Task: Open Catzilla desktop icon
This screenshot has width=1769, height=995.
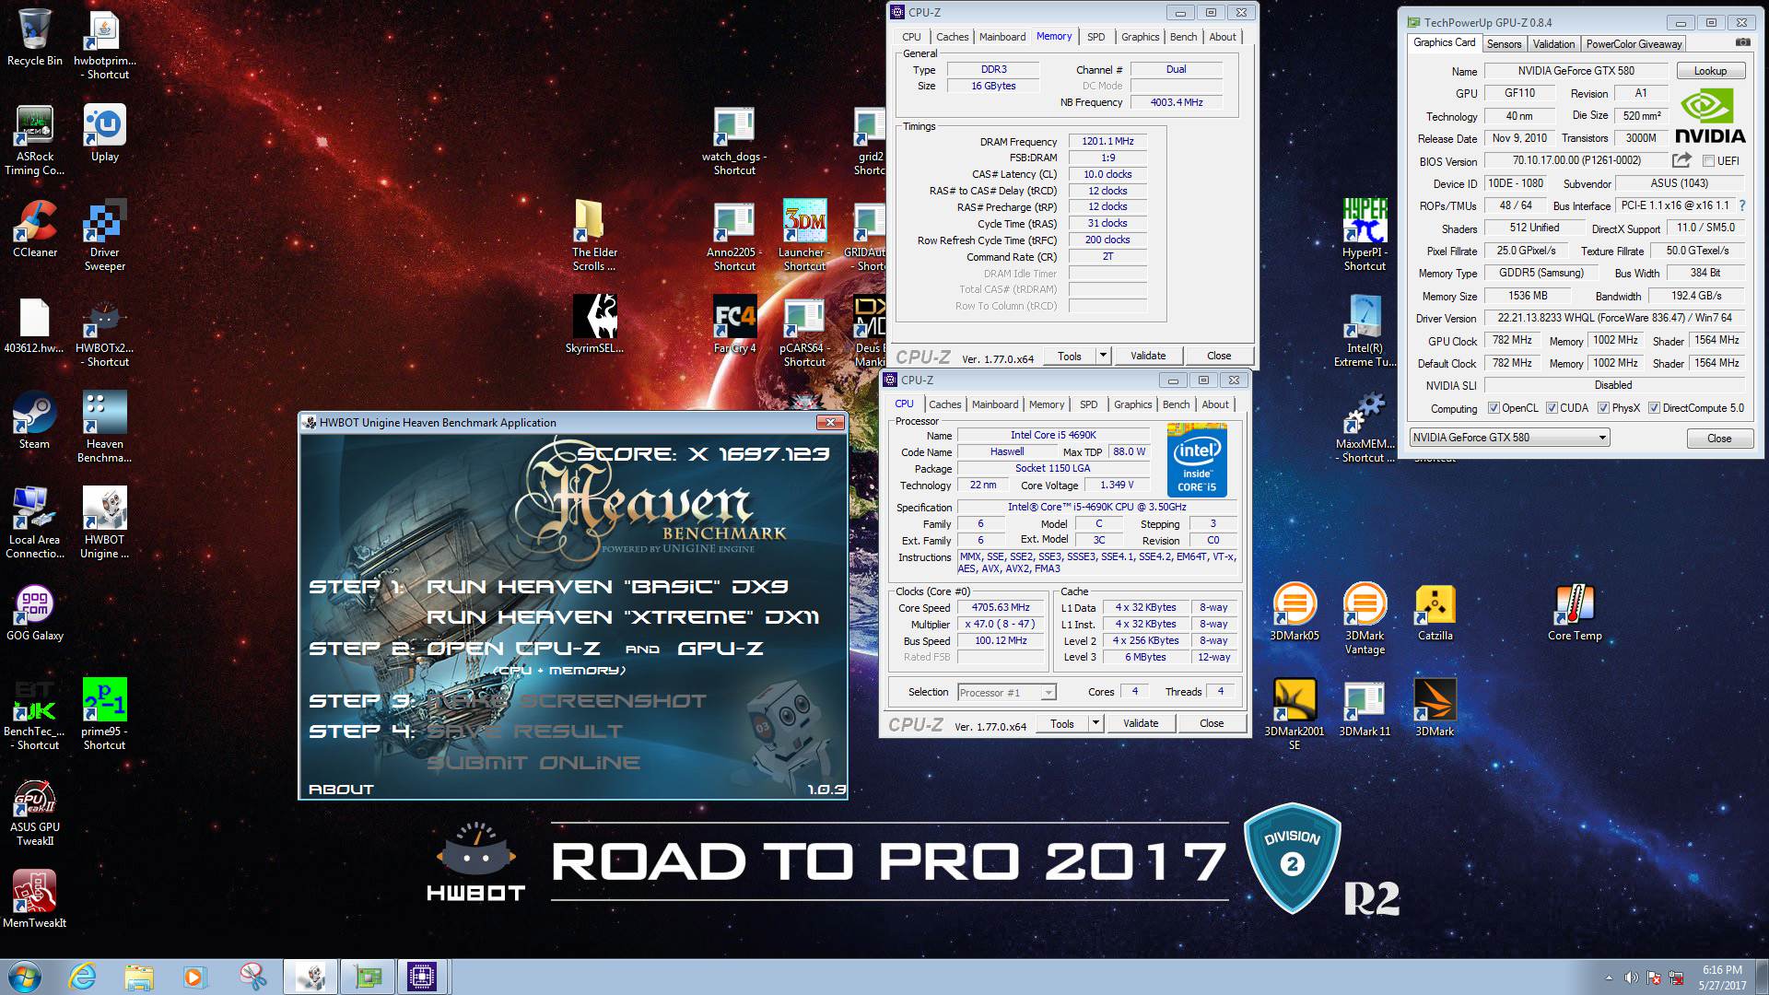Action: coord(1435,612)
